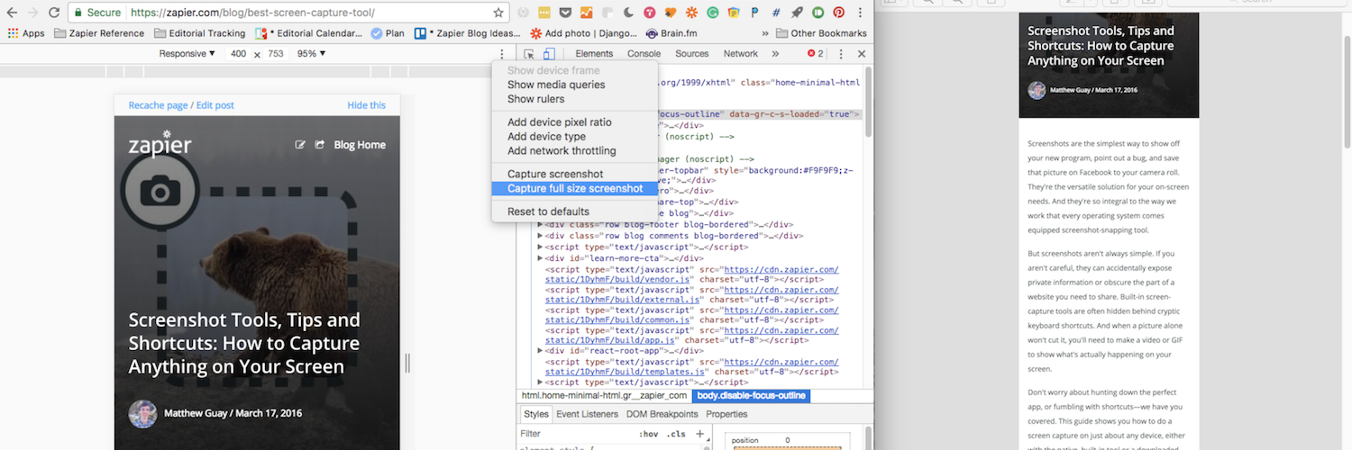Expand the react-root-app div node
The image size is (1352, 450).
[x=541, y=350]
